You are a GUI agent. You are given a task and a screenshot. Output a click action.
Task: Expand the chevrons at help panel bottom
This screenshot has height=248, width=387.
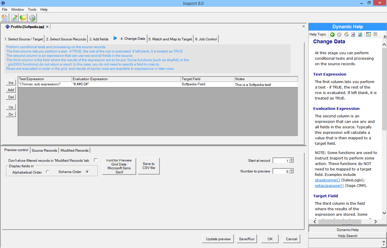point(384,242)
